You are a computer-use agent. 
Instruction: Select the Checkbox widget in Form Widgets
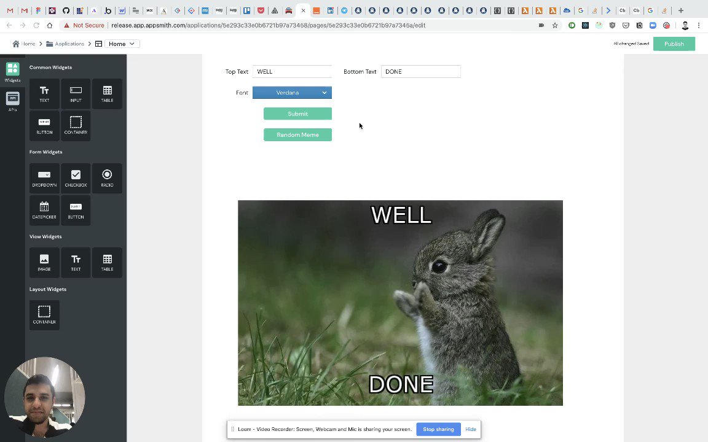(x=76, y=178)
